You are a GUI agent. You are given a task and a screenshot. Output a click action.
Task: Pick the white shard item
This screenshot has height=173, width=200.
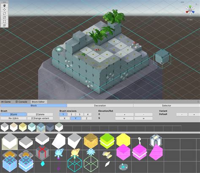(x=108, y=164)
